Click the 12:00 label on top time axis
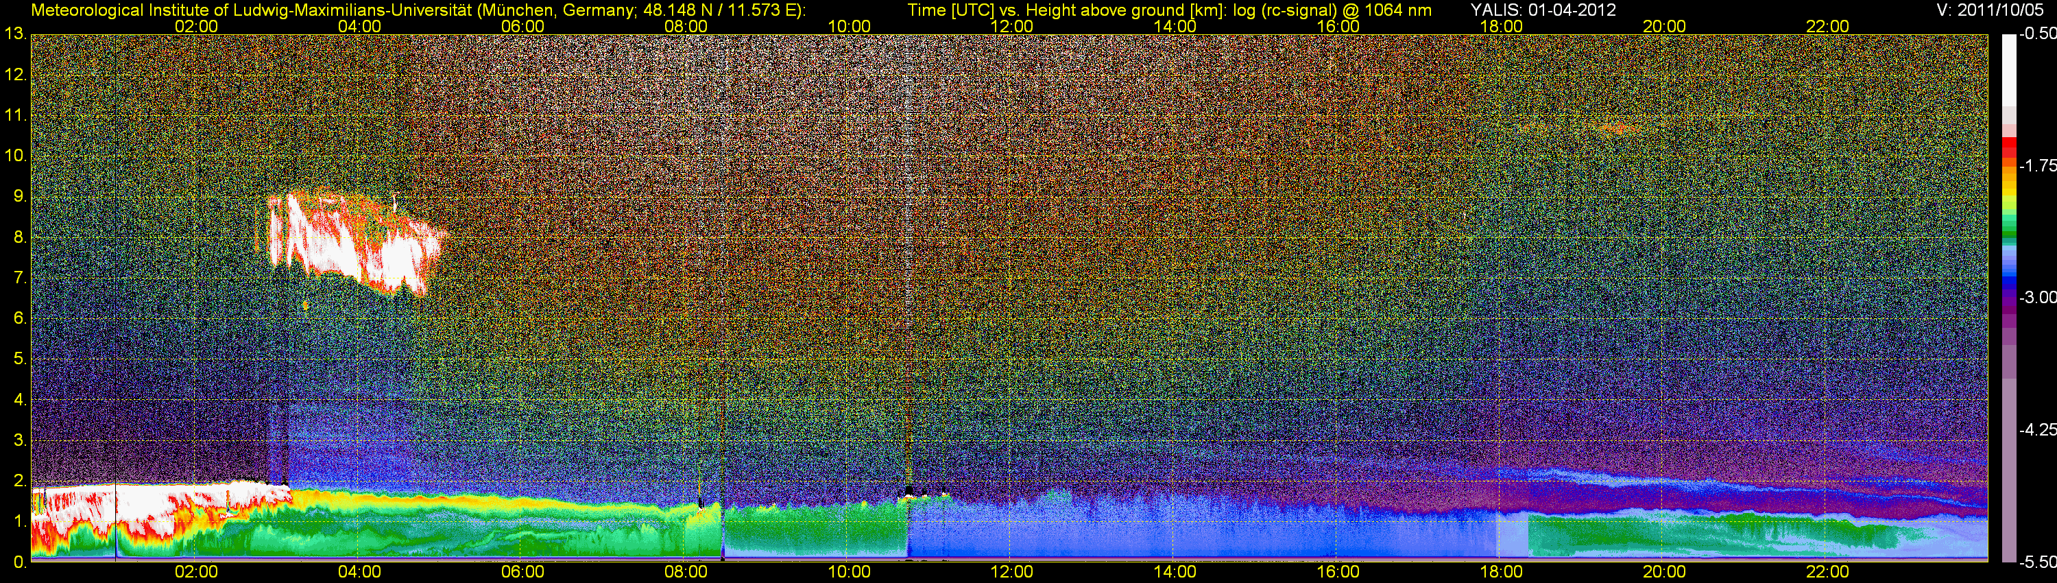The width and height of the screenshot is (2057, 583). click(x=1012, y=26)
